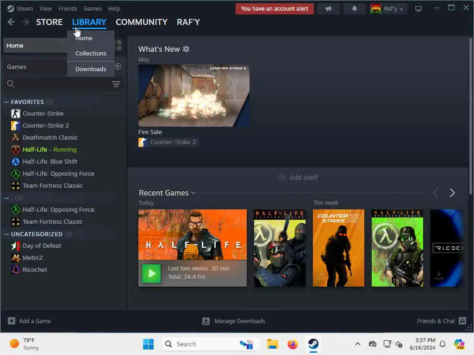Show hidden system tray icons
The width and height of the screenshot is (474, 355).
click(358, 344)
